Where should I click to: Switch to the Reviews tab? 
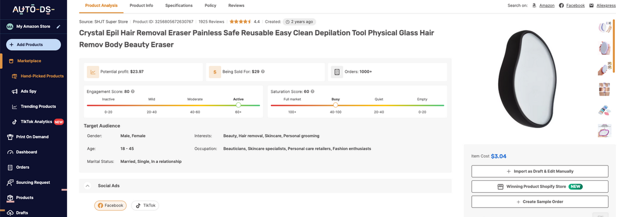pos(236,6)
